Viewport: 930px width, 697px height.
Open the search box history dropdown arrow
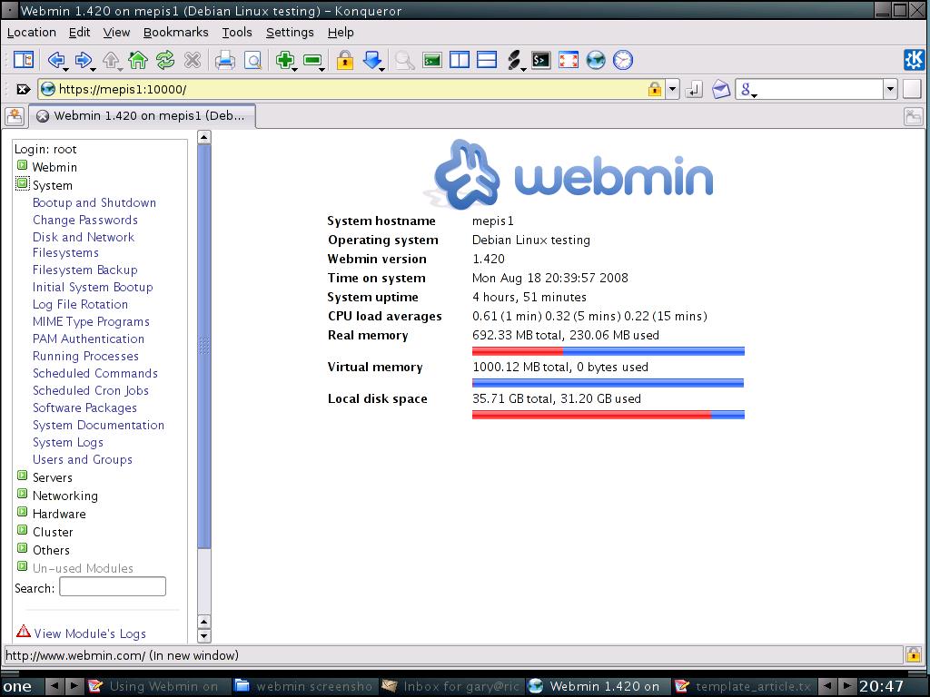point(890,90)
